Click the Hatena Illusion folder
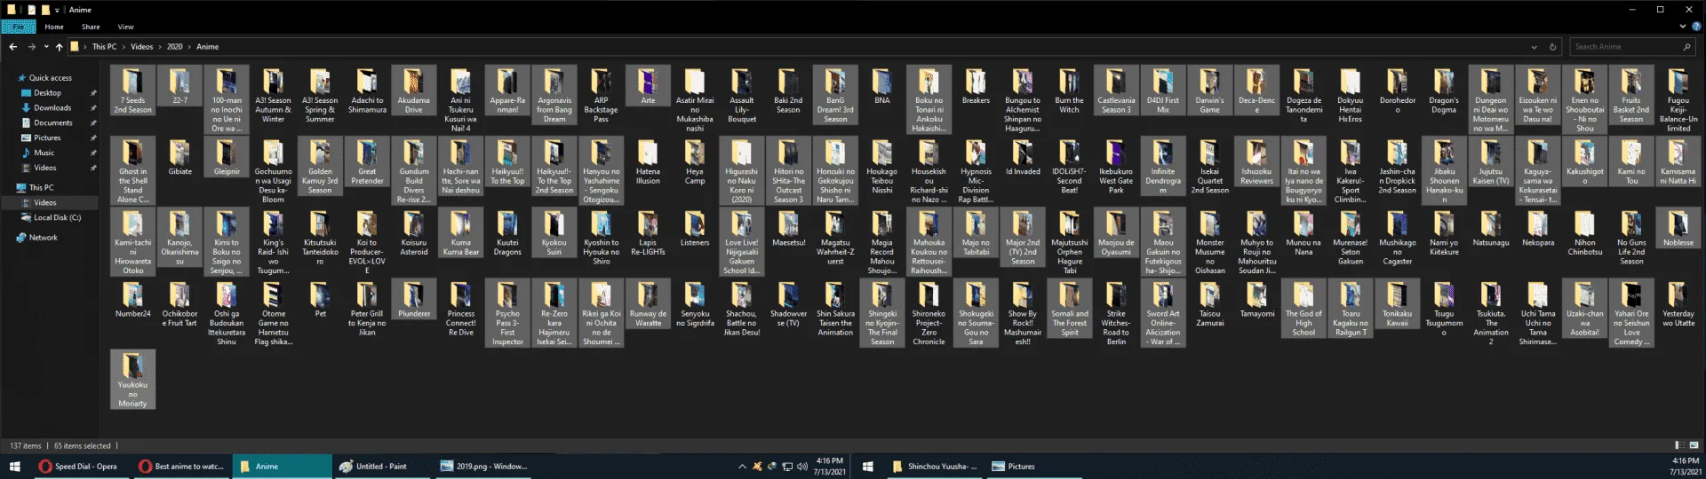Screen dimensions: 1706x479 coord(649,161)
